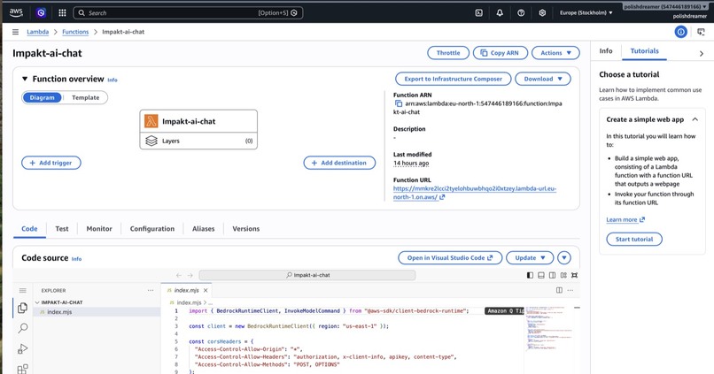Open the Function URL link

tap(475, 193)
